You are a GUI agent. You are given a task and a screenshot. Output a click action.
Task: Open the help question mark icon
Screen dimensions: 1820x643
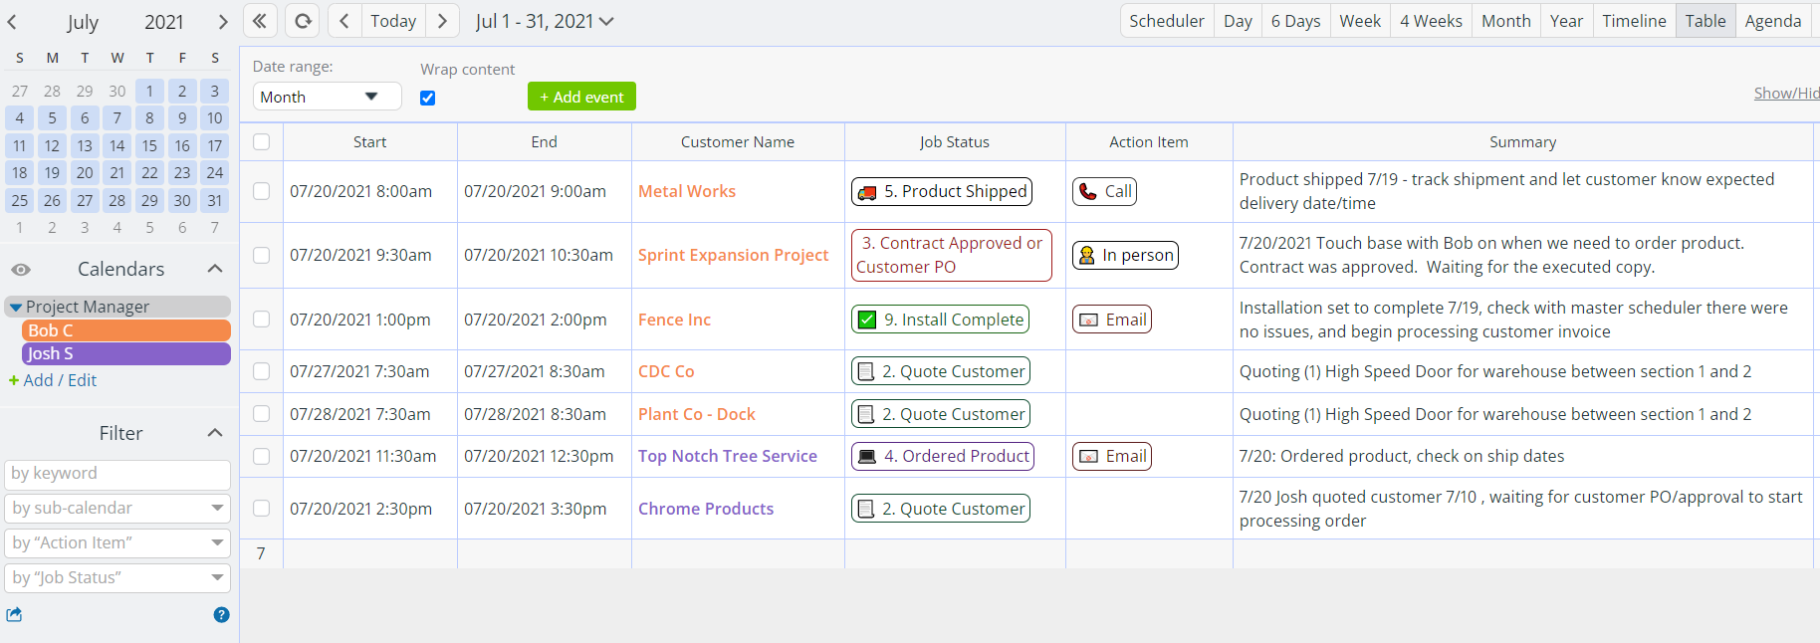click(x=221, y=615)
